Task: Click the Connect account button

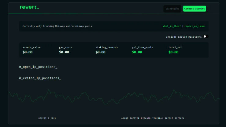Action: (195, 9)
